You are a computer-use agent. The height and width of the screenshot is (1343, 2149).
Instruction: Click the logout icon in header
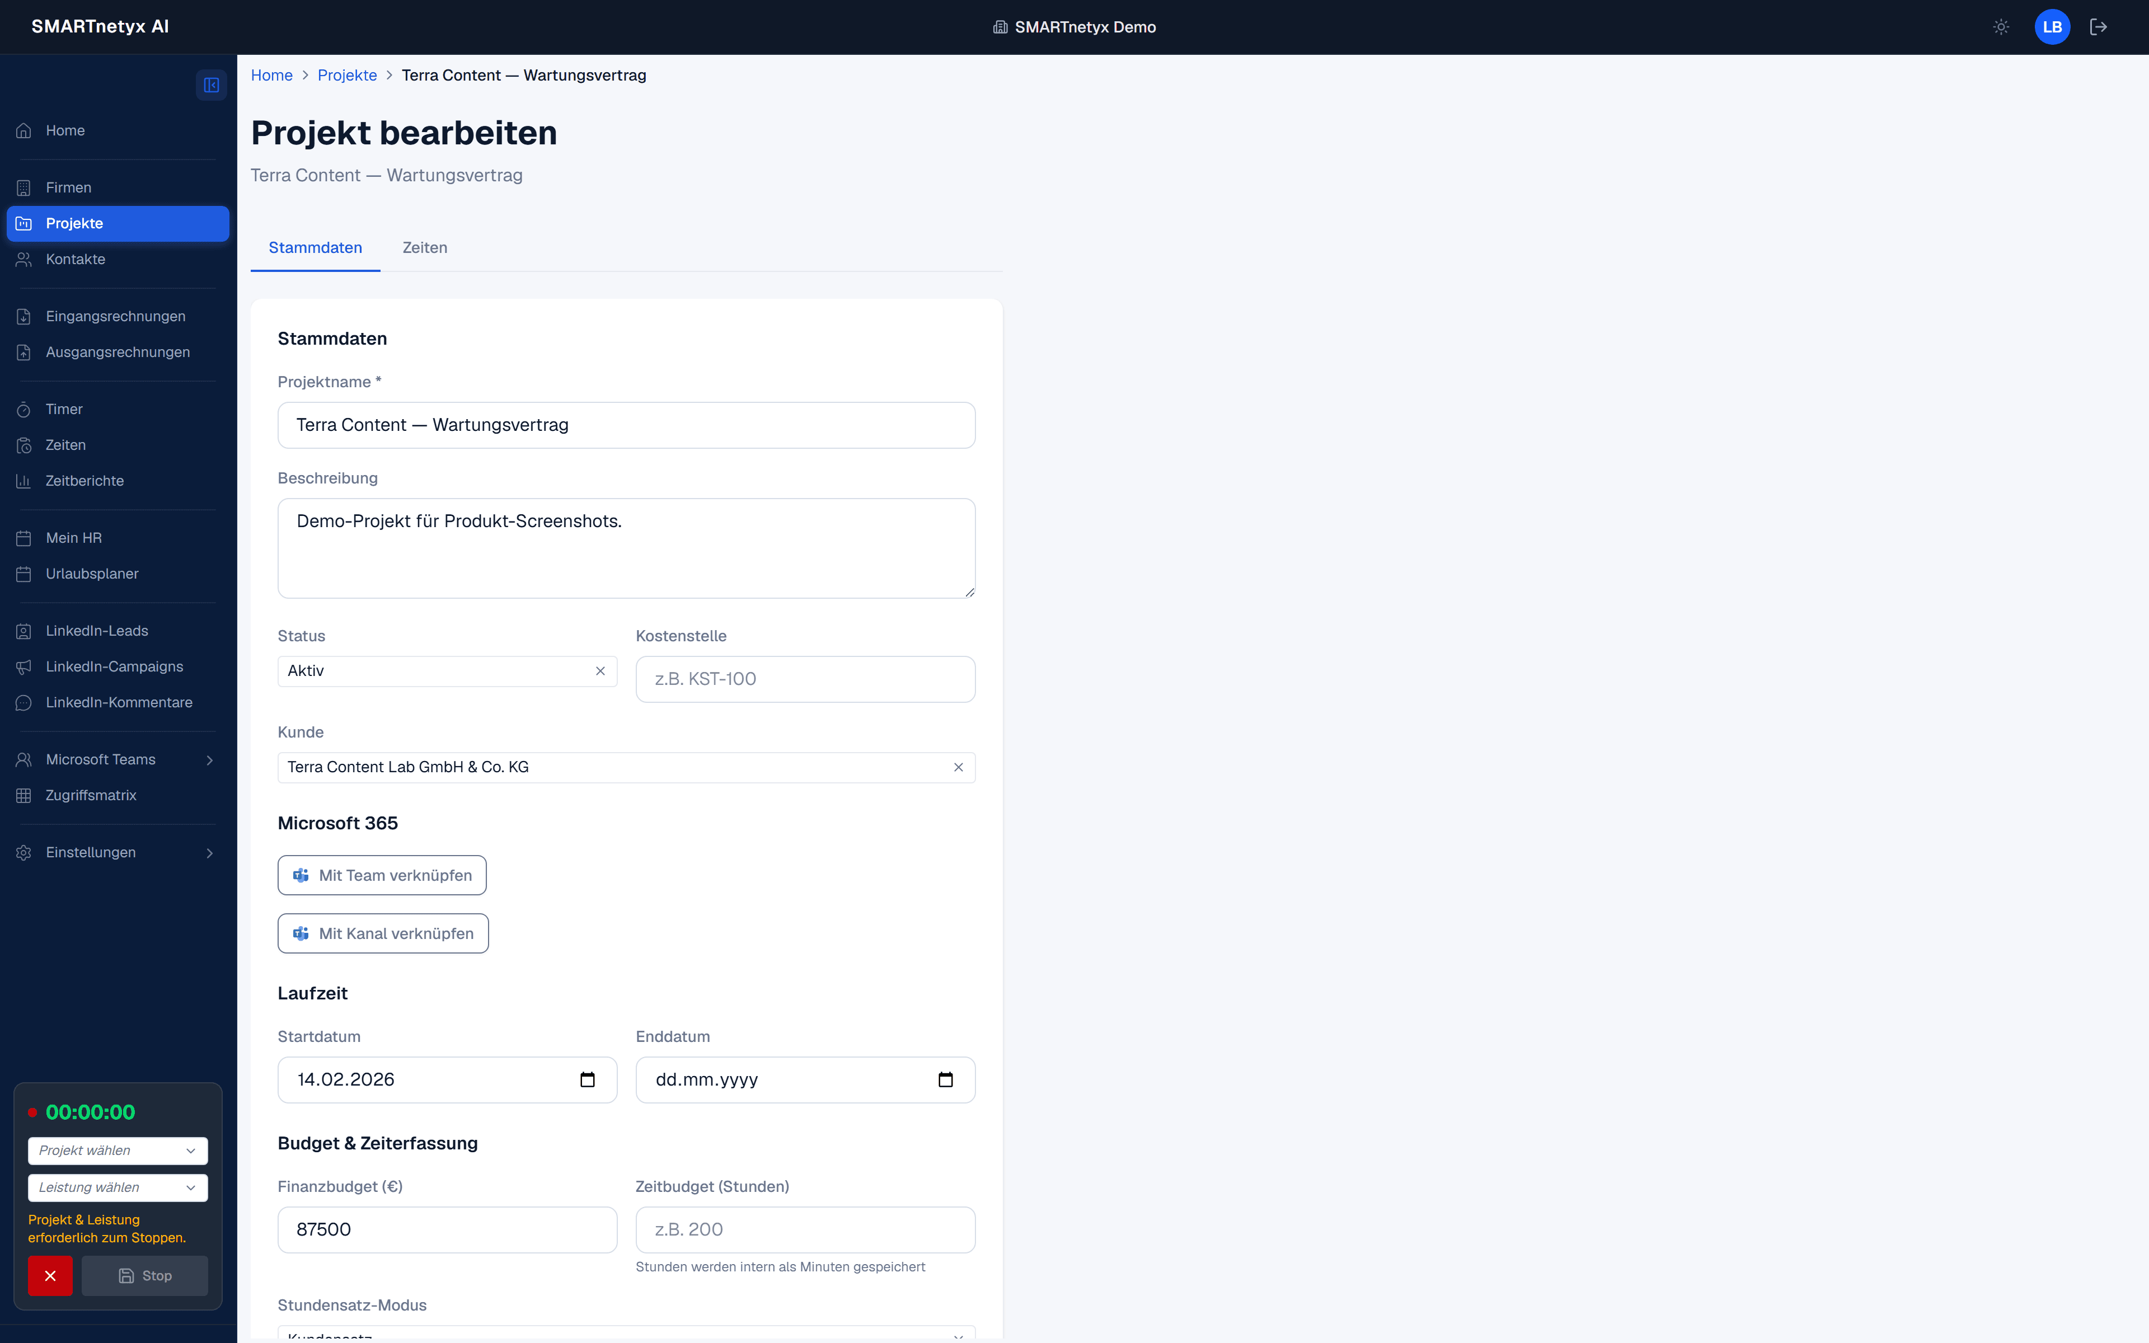point(2099,27)
